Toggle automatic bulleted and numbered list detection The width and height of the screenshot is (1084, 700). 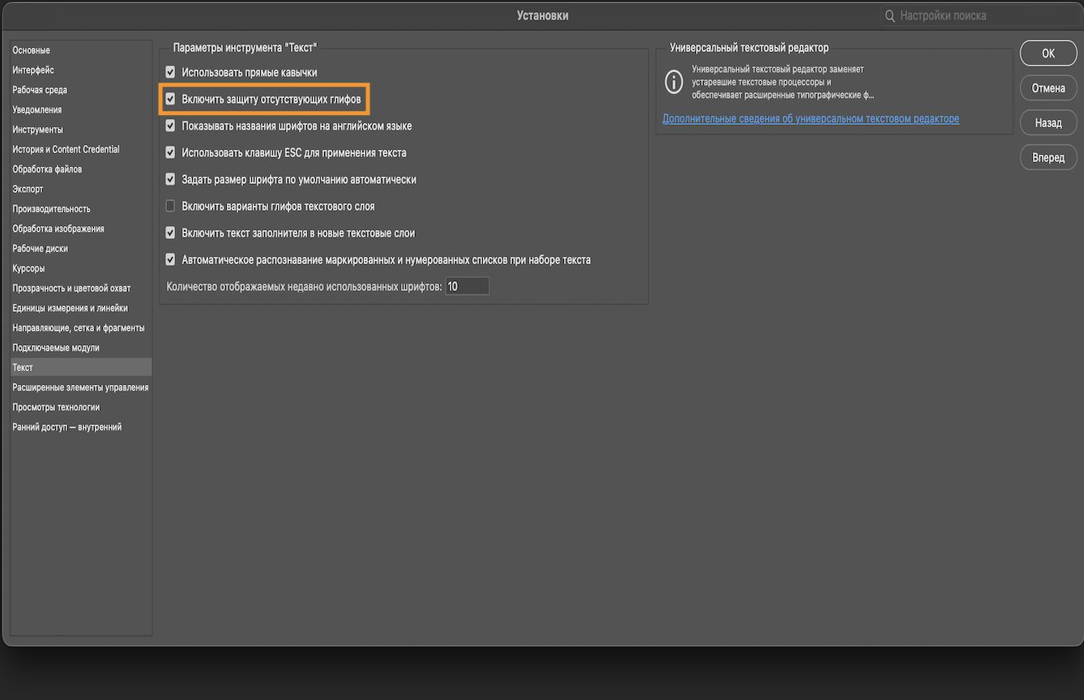[170, 259]
